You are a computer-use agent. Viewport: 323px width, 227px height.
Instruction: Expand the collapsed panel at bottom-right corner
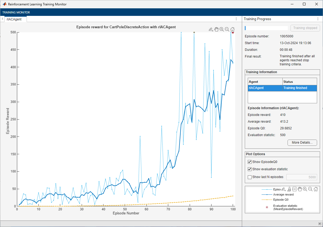coord(320,224)
